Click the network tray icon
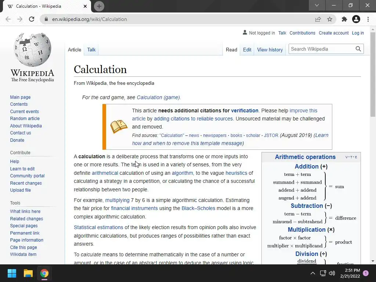The image size is (376, 282). (x=323, y=273)
